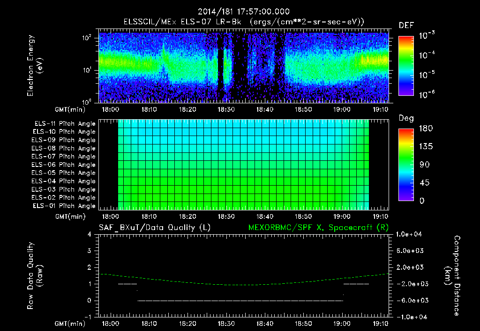Click the GMT(min) label under bottom panel

70,324
